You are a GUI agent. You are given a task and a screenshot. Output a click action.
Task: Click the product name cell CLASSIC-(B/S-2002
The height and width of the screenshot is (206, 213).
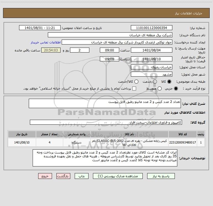pos(129,142)
